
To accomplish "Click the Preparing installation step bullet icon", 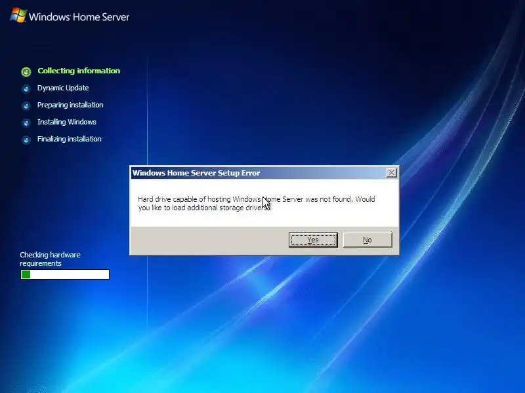I will point(26,106).
